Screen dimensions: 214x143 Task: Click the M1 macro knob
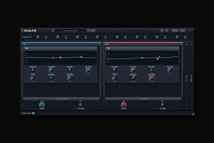38,37
